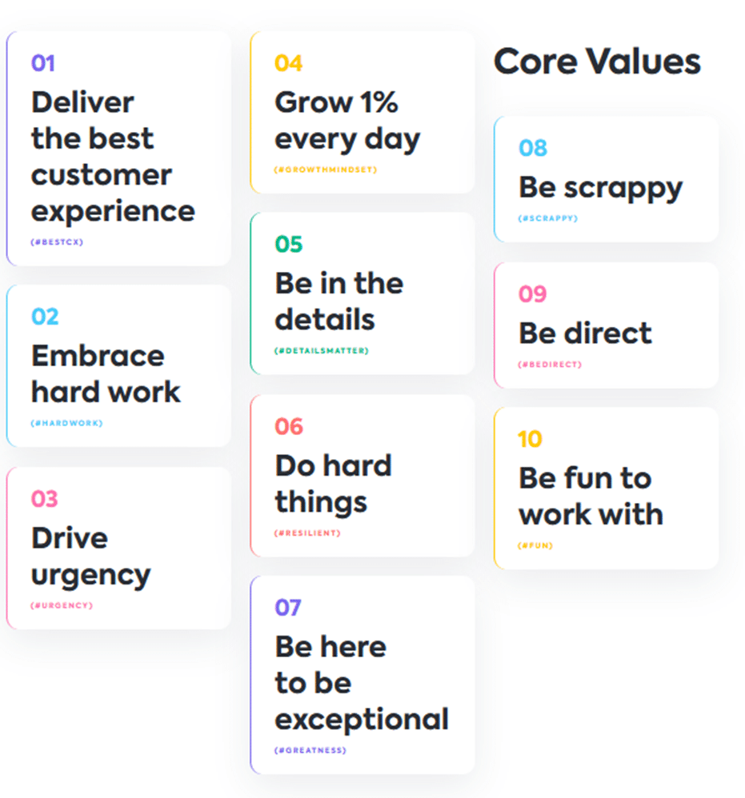Select the #URGENCY hashtag
The image size is (745, 798).
62,605
